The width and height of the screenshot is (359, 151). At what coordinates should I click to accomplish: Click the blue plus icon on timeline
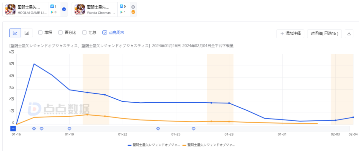coord(13,128)
